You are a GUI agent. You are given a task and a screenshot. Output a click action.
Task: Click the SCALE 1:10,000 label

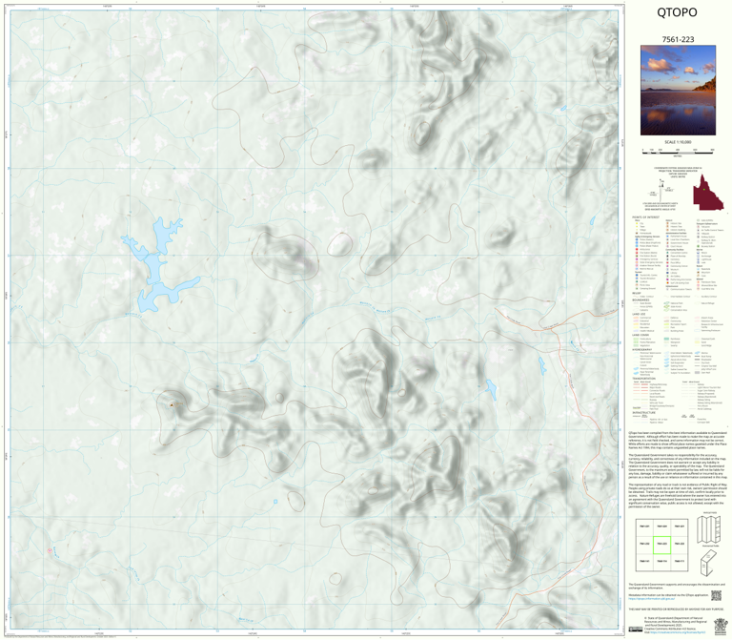(x=678, y=142)
